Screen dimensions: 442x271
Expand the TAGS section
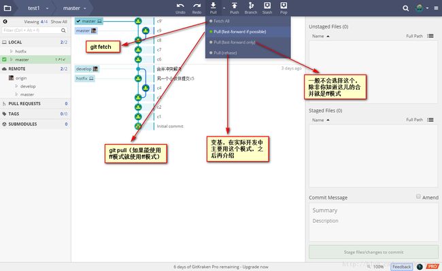click(x=35, y=113)
